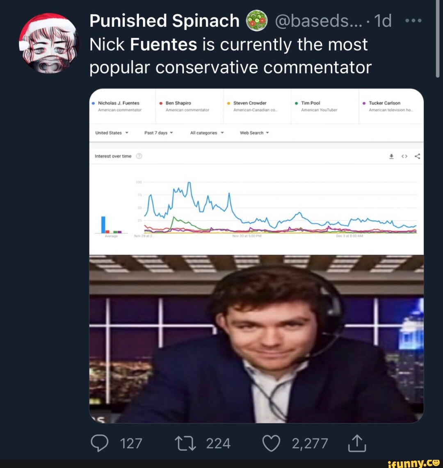Select the Nicholas J. Fuentes comparison term
This screenshot has height=468, width=443.
[x=119, y=103]
